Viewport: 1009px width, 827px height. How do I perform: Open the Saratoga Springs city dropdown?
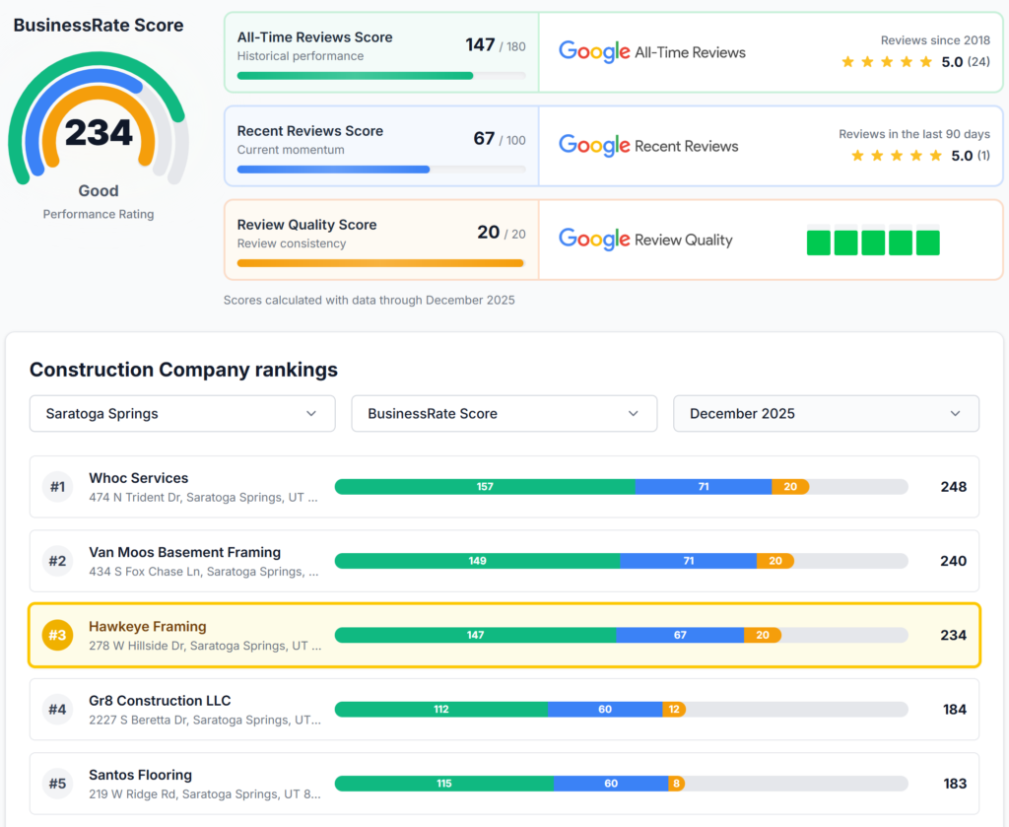(182, 414)
